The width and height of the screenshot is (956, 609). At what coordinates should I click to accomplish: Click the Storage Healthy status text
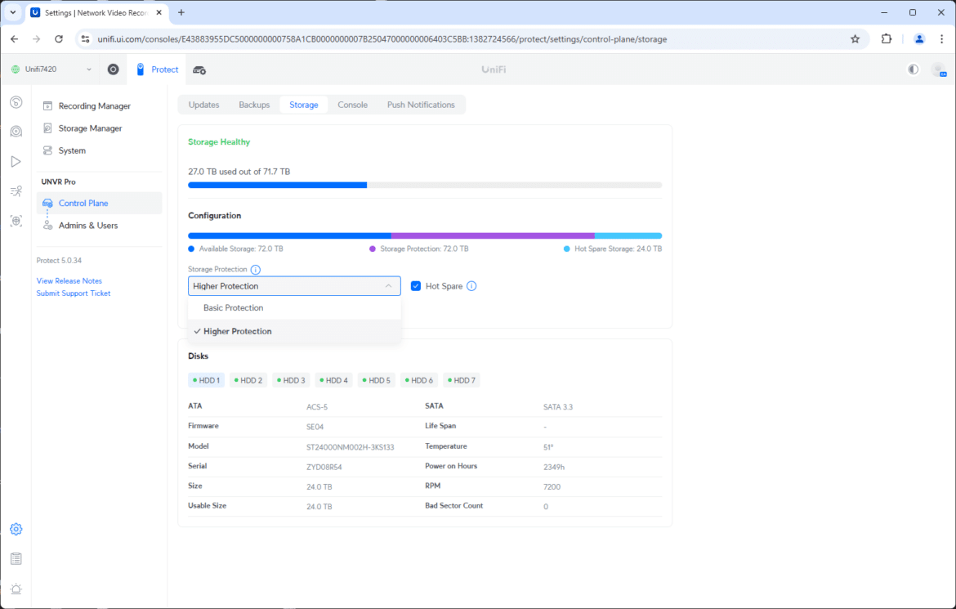(219, 142)
